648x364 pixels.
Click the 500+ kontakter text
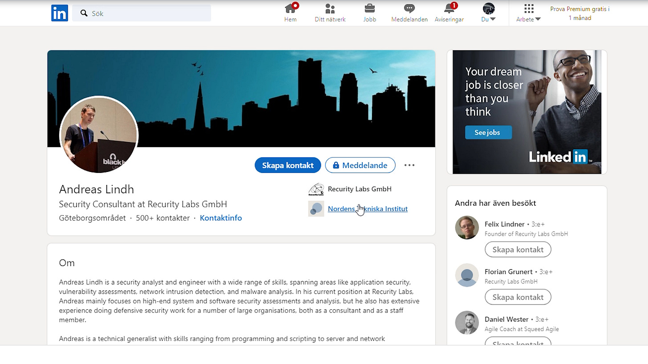point(162,218)
